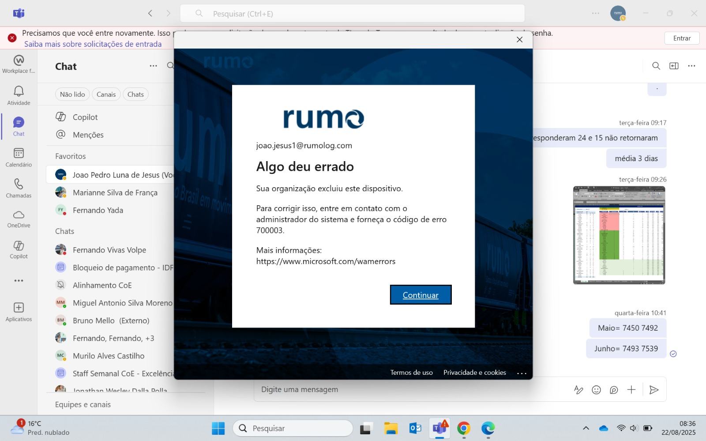Open Bloqueio de pagamento meeting chat
The height and width of the screenshot is (441, 706).
pos(110,268)
